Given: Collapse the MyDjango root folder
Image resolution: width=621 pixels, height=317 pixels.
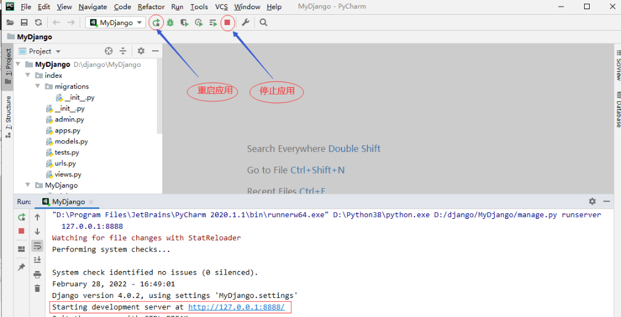Looking at the screenshot, I should click(x=18, y=64).
